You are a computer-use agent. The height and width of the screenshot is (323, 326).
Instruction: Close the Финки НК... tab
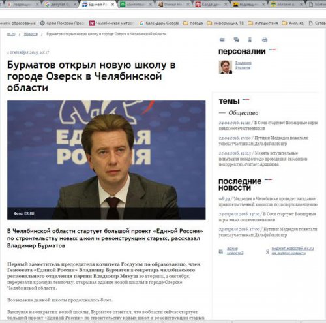pos(188,4)
